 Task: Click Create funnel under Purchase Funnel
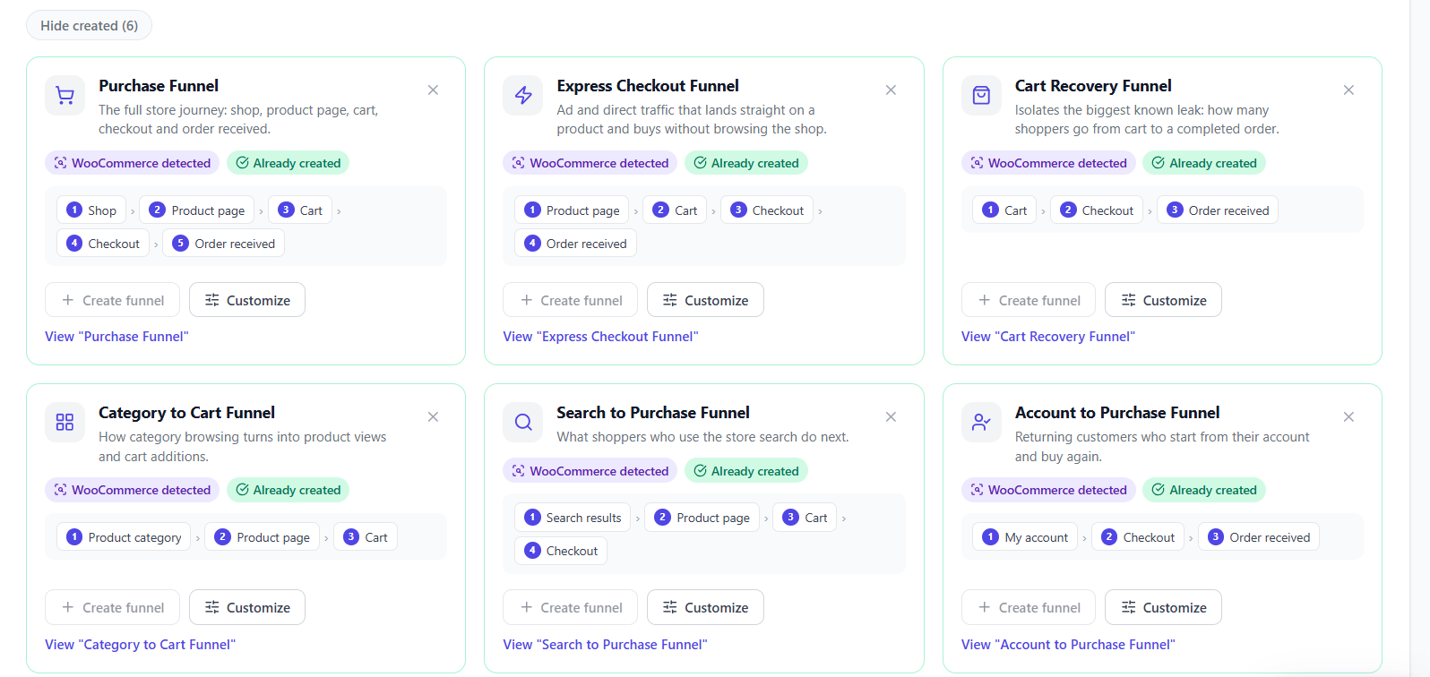pyautogui.click(x=112, y=300)
